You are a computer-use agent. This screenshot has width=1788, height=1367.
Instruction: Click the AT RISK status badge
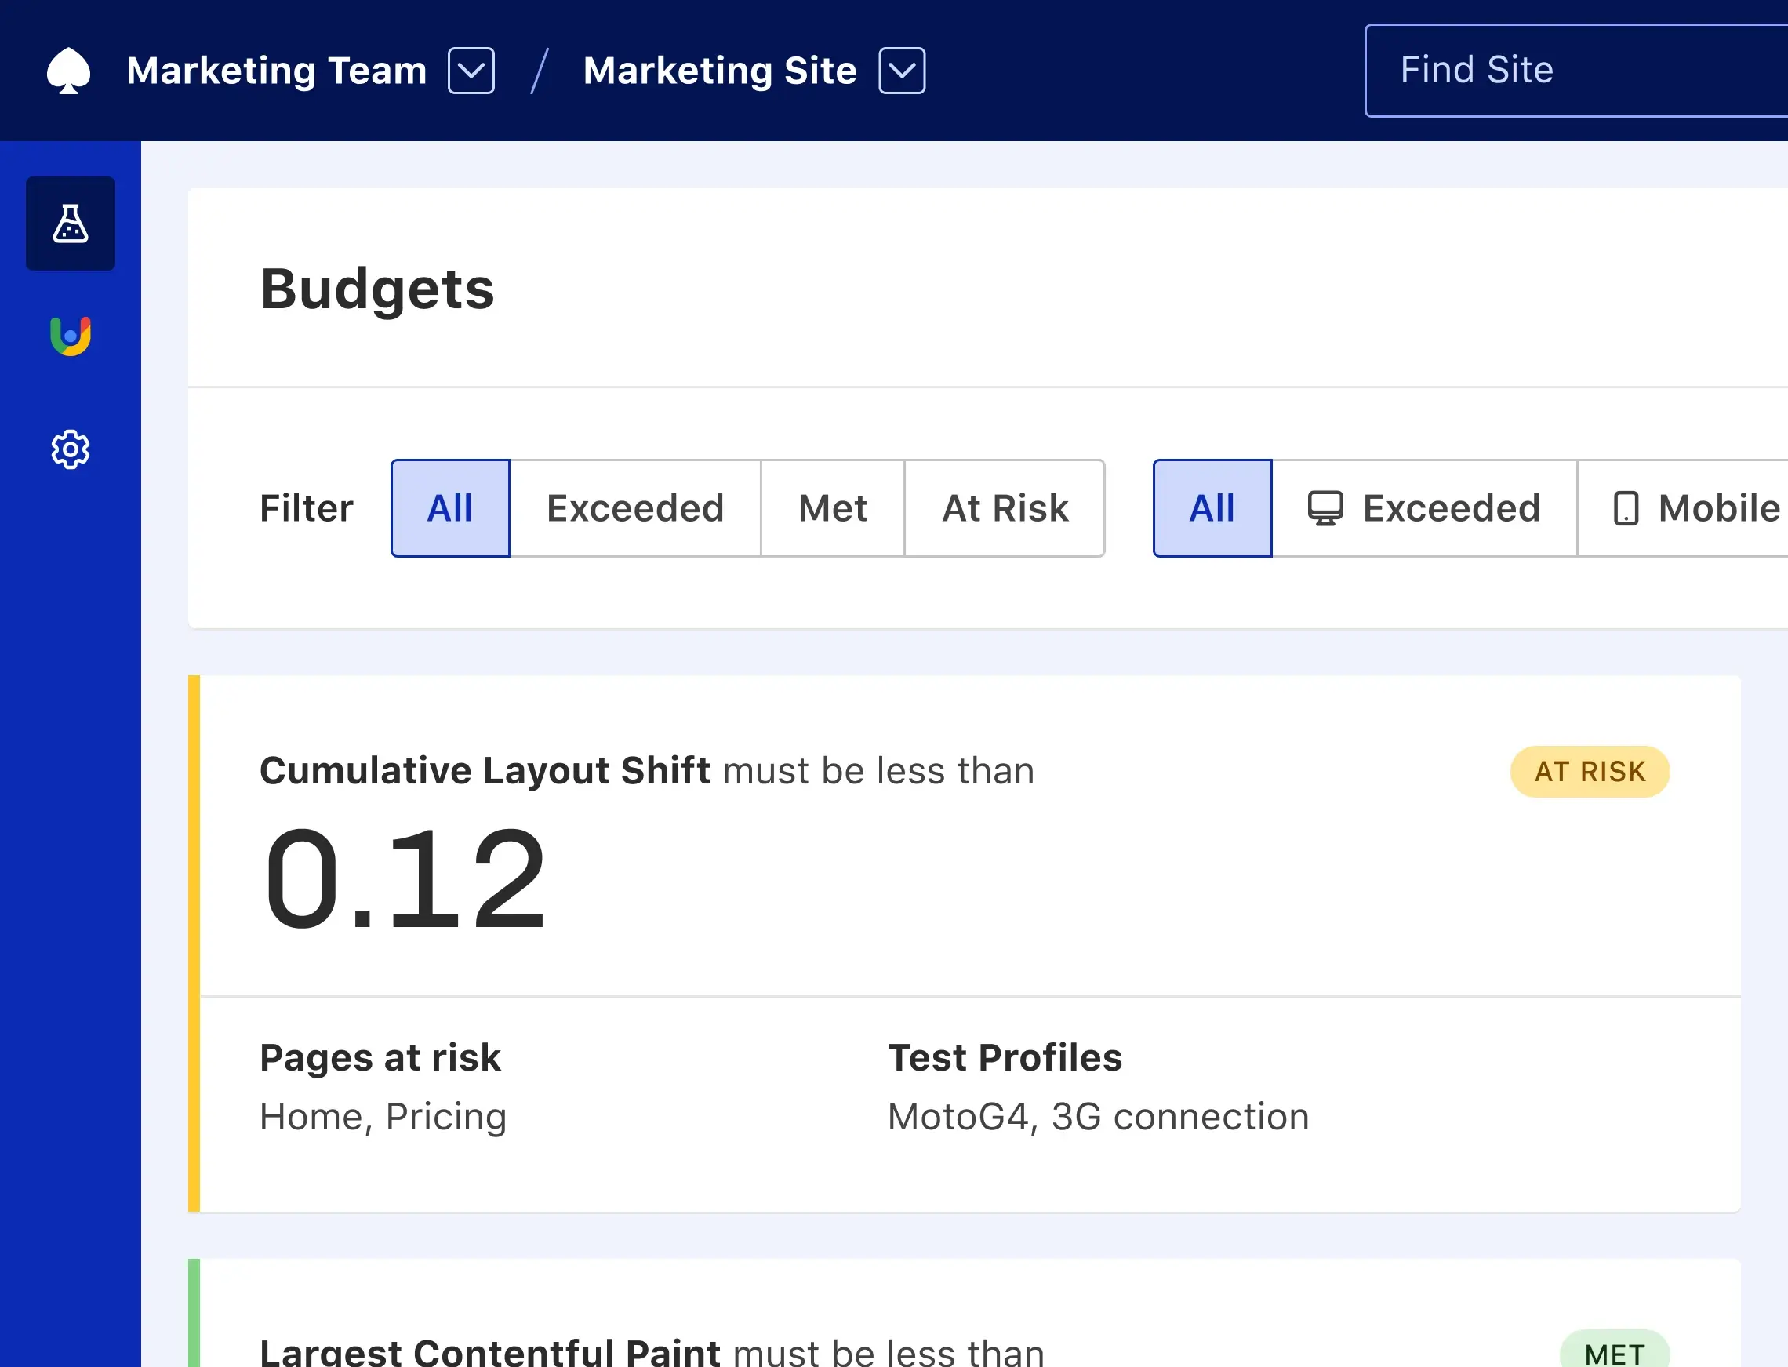pos(1590,772)
